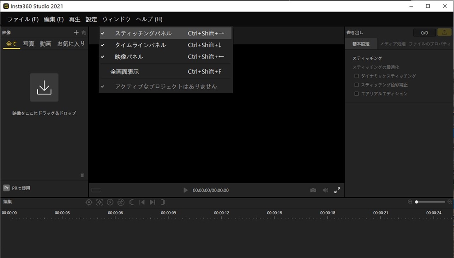This screenshot has height=258, width=454.
Task: Enable スティッチング色彩補正 checkbox
Action: pyautogui.click(x=356, y=85)
